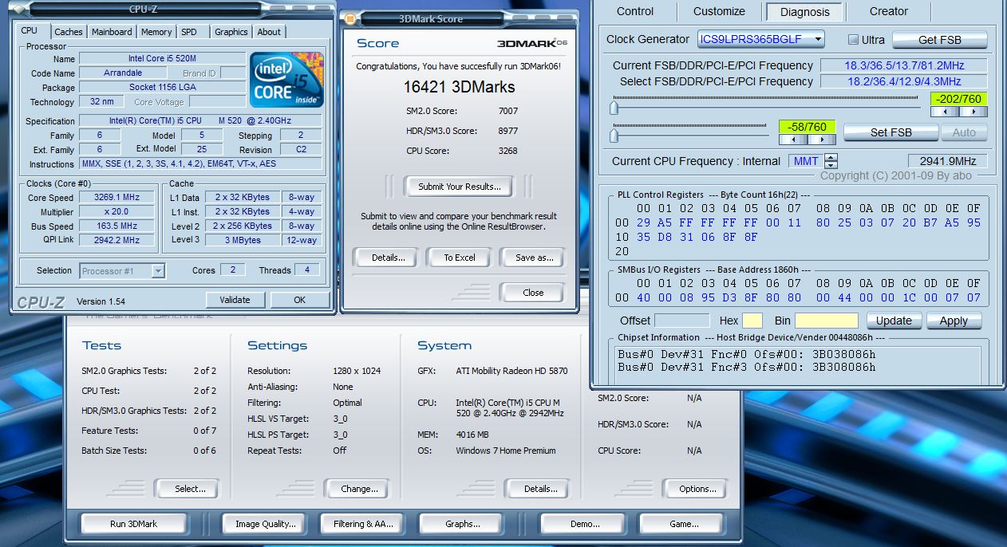Click the Bus Speed value 163.5 MHz
This screenshot has height=547, width=1007.
coord(117,226)
